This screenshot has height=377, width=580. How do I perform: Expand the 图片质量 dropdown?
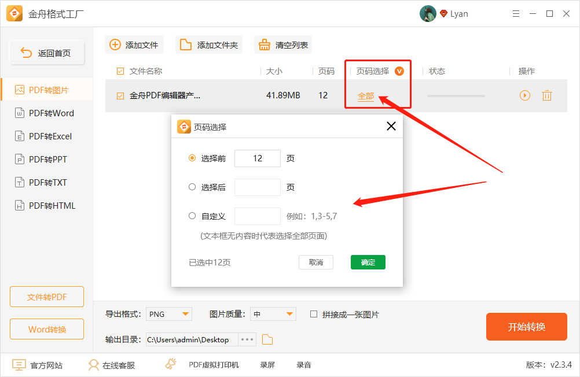point(289,315)
